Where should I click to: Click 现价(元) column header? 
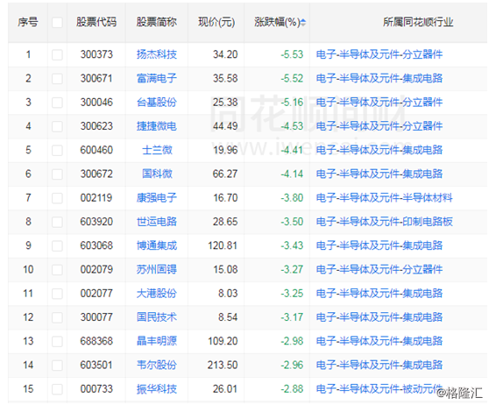click(216, 22)
